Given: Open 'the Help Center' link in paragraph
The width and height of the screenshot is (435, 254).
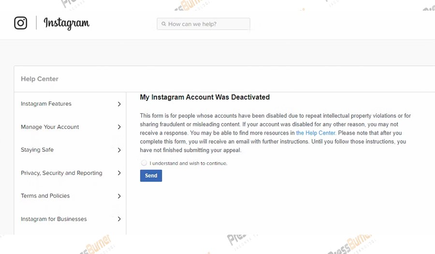Looking at the screenshot, I should pos(316,133).
